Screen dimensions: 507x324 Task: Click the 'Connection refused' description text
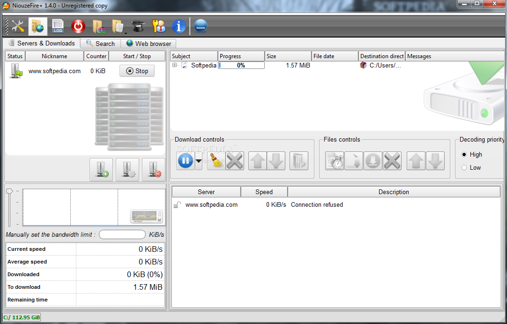click(317, 204)
